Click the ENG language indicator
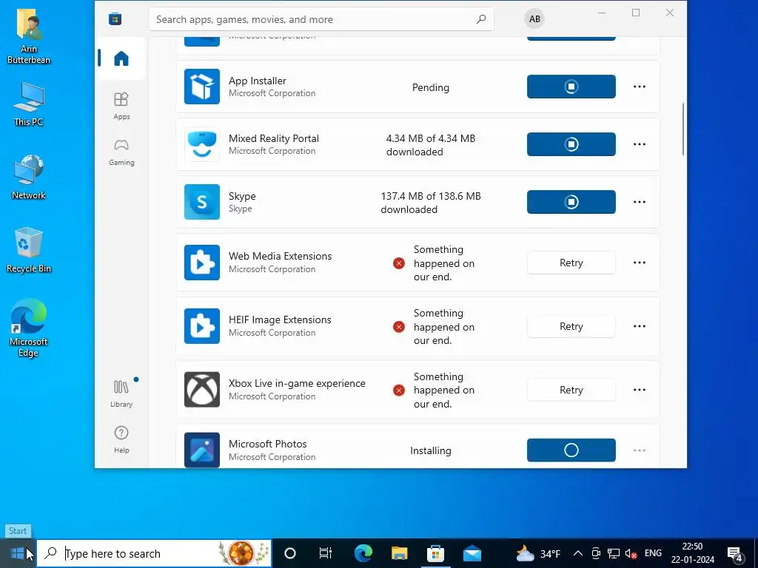 click(653, 553)
